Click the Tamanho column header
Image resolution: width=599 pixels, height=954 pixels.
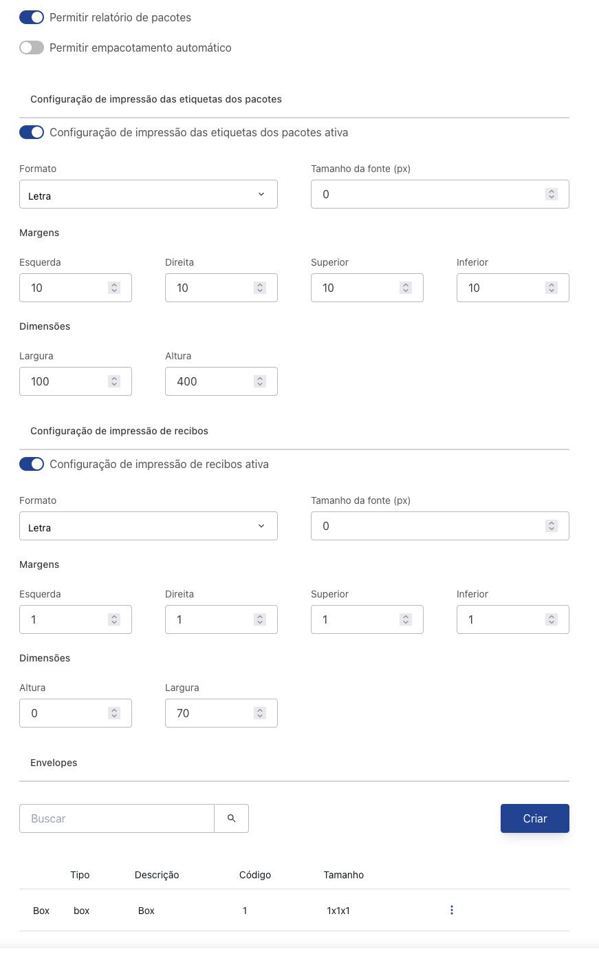(343, 875)
